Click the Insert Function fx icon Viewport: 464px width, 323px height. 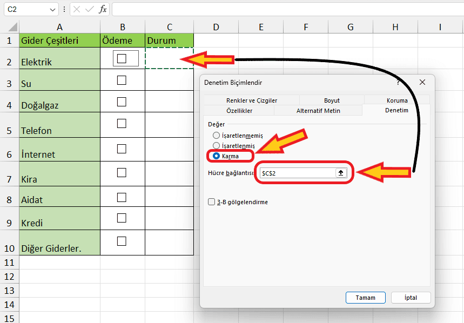[x=103, y=9]
